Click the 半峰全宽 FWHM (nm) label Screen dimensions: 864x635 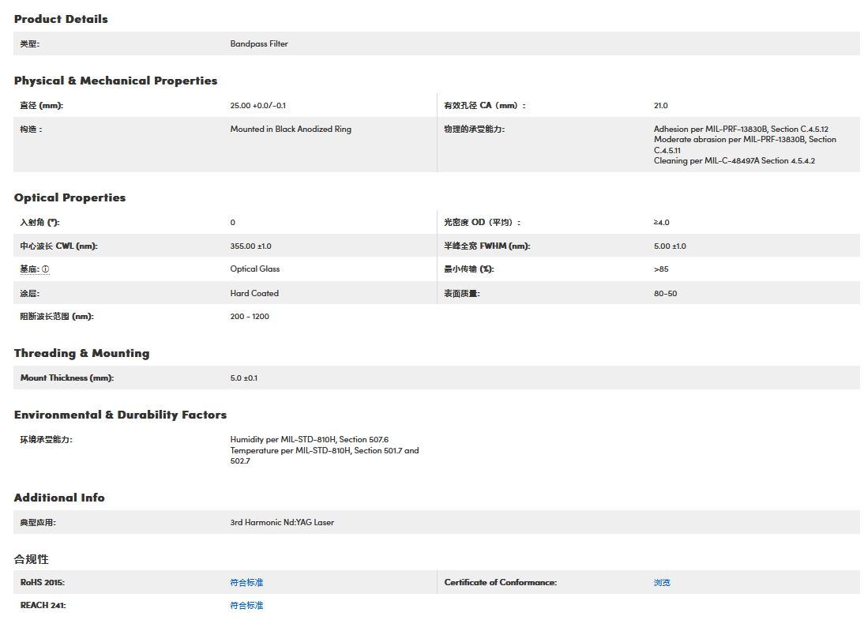[x=486, y=246]
